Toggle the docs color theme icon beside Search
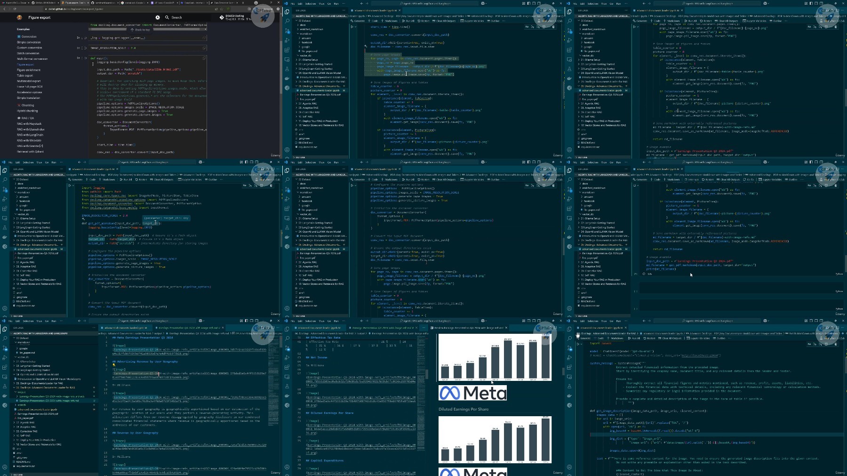 click(158, 17)
